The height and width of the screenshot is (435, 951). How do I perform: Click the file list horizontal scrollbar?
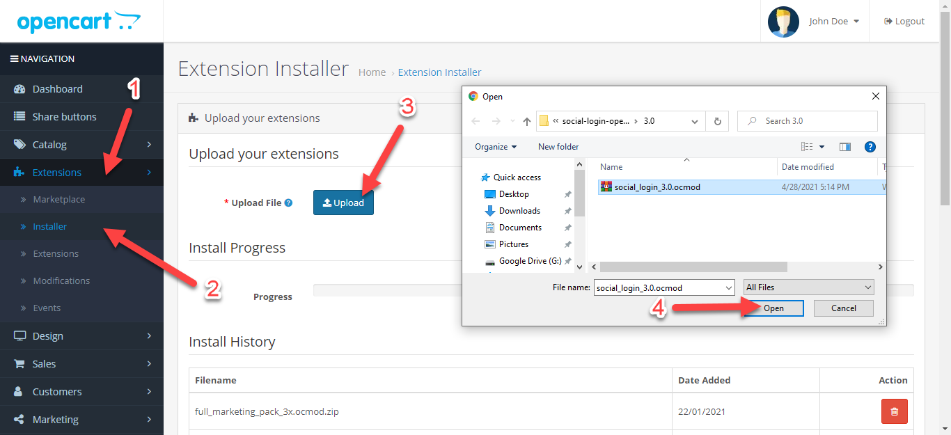click(x=693, y=267)
